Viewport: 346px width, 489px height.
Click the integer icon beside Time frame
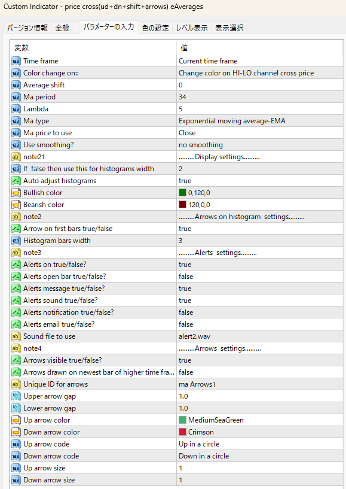pyautogui.click(x=16, y=61)
